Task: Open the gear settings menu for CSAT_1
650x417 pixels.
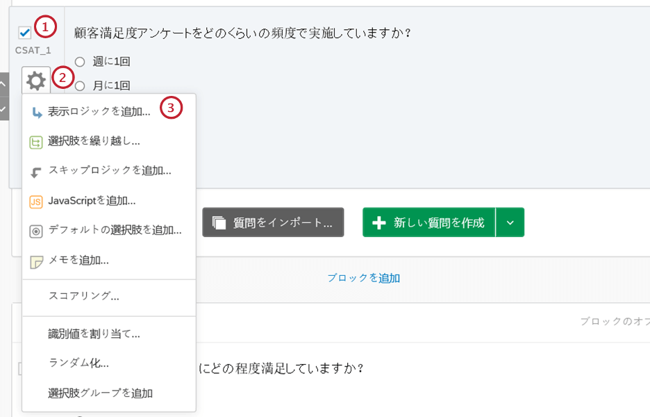Action: click(36, 81)
